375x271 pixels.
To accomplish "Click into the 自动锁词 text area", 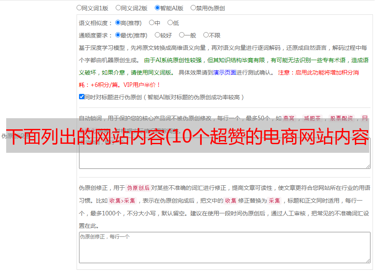I will pos(224,161).
